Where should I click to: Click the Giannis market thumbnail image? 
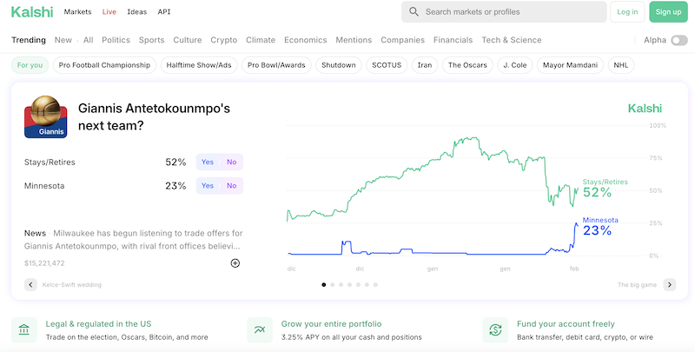pyautogui.click(x=46, y=117)
